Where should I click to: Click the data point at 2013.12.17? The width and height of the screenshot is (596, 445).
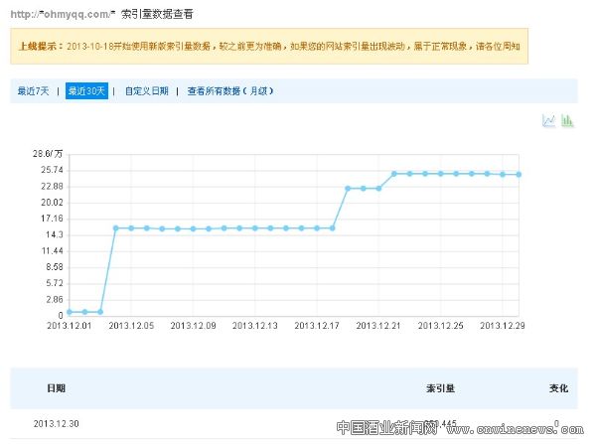(317, 227)
